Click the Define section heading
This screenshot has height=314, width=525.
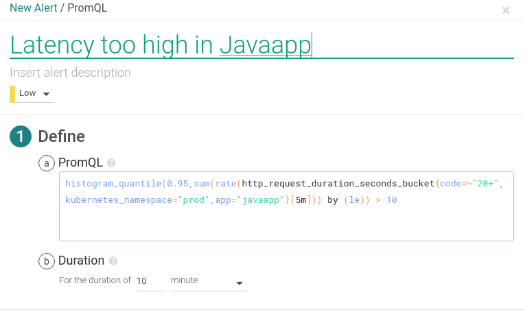click(x=62, y=136)
